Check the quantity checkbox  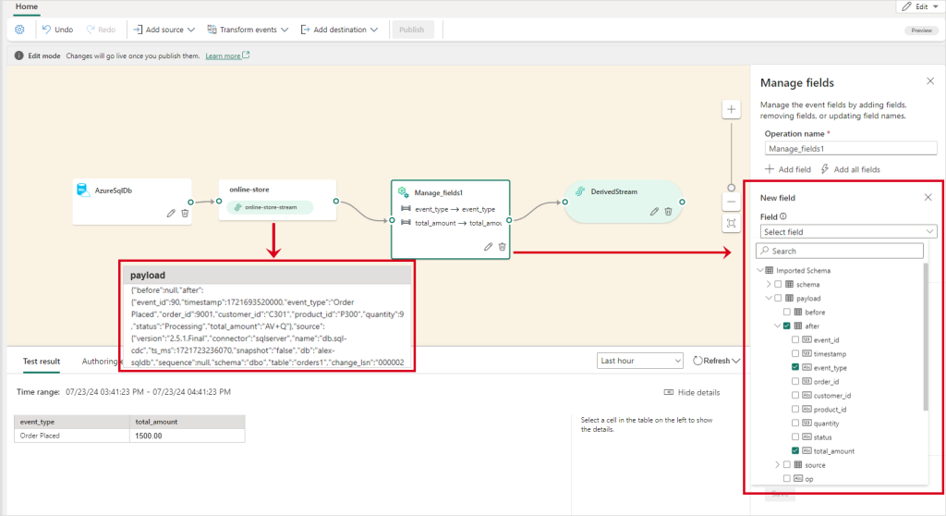click(795, 423)
